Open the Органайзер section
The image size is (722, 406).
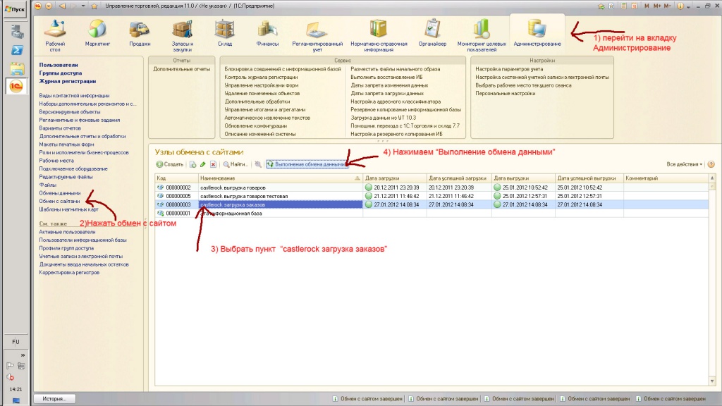[432, 33]
